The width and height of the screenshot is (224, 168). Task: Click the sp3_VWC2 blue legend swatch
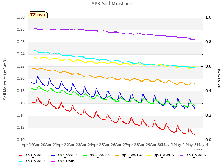(x=53, y=156)
